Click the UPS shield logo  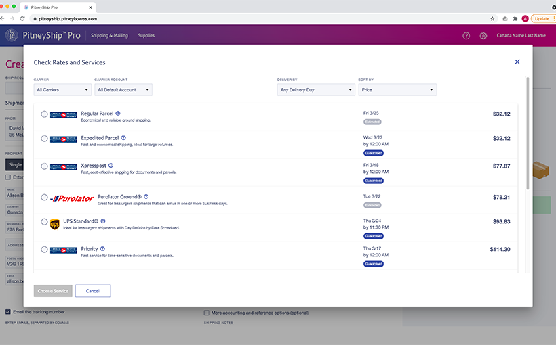(55, 224)
